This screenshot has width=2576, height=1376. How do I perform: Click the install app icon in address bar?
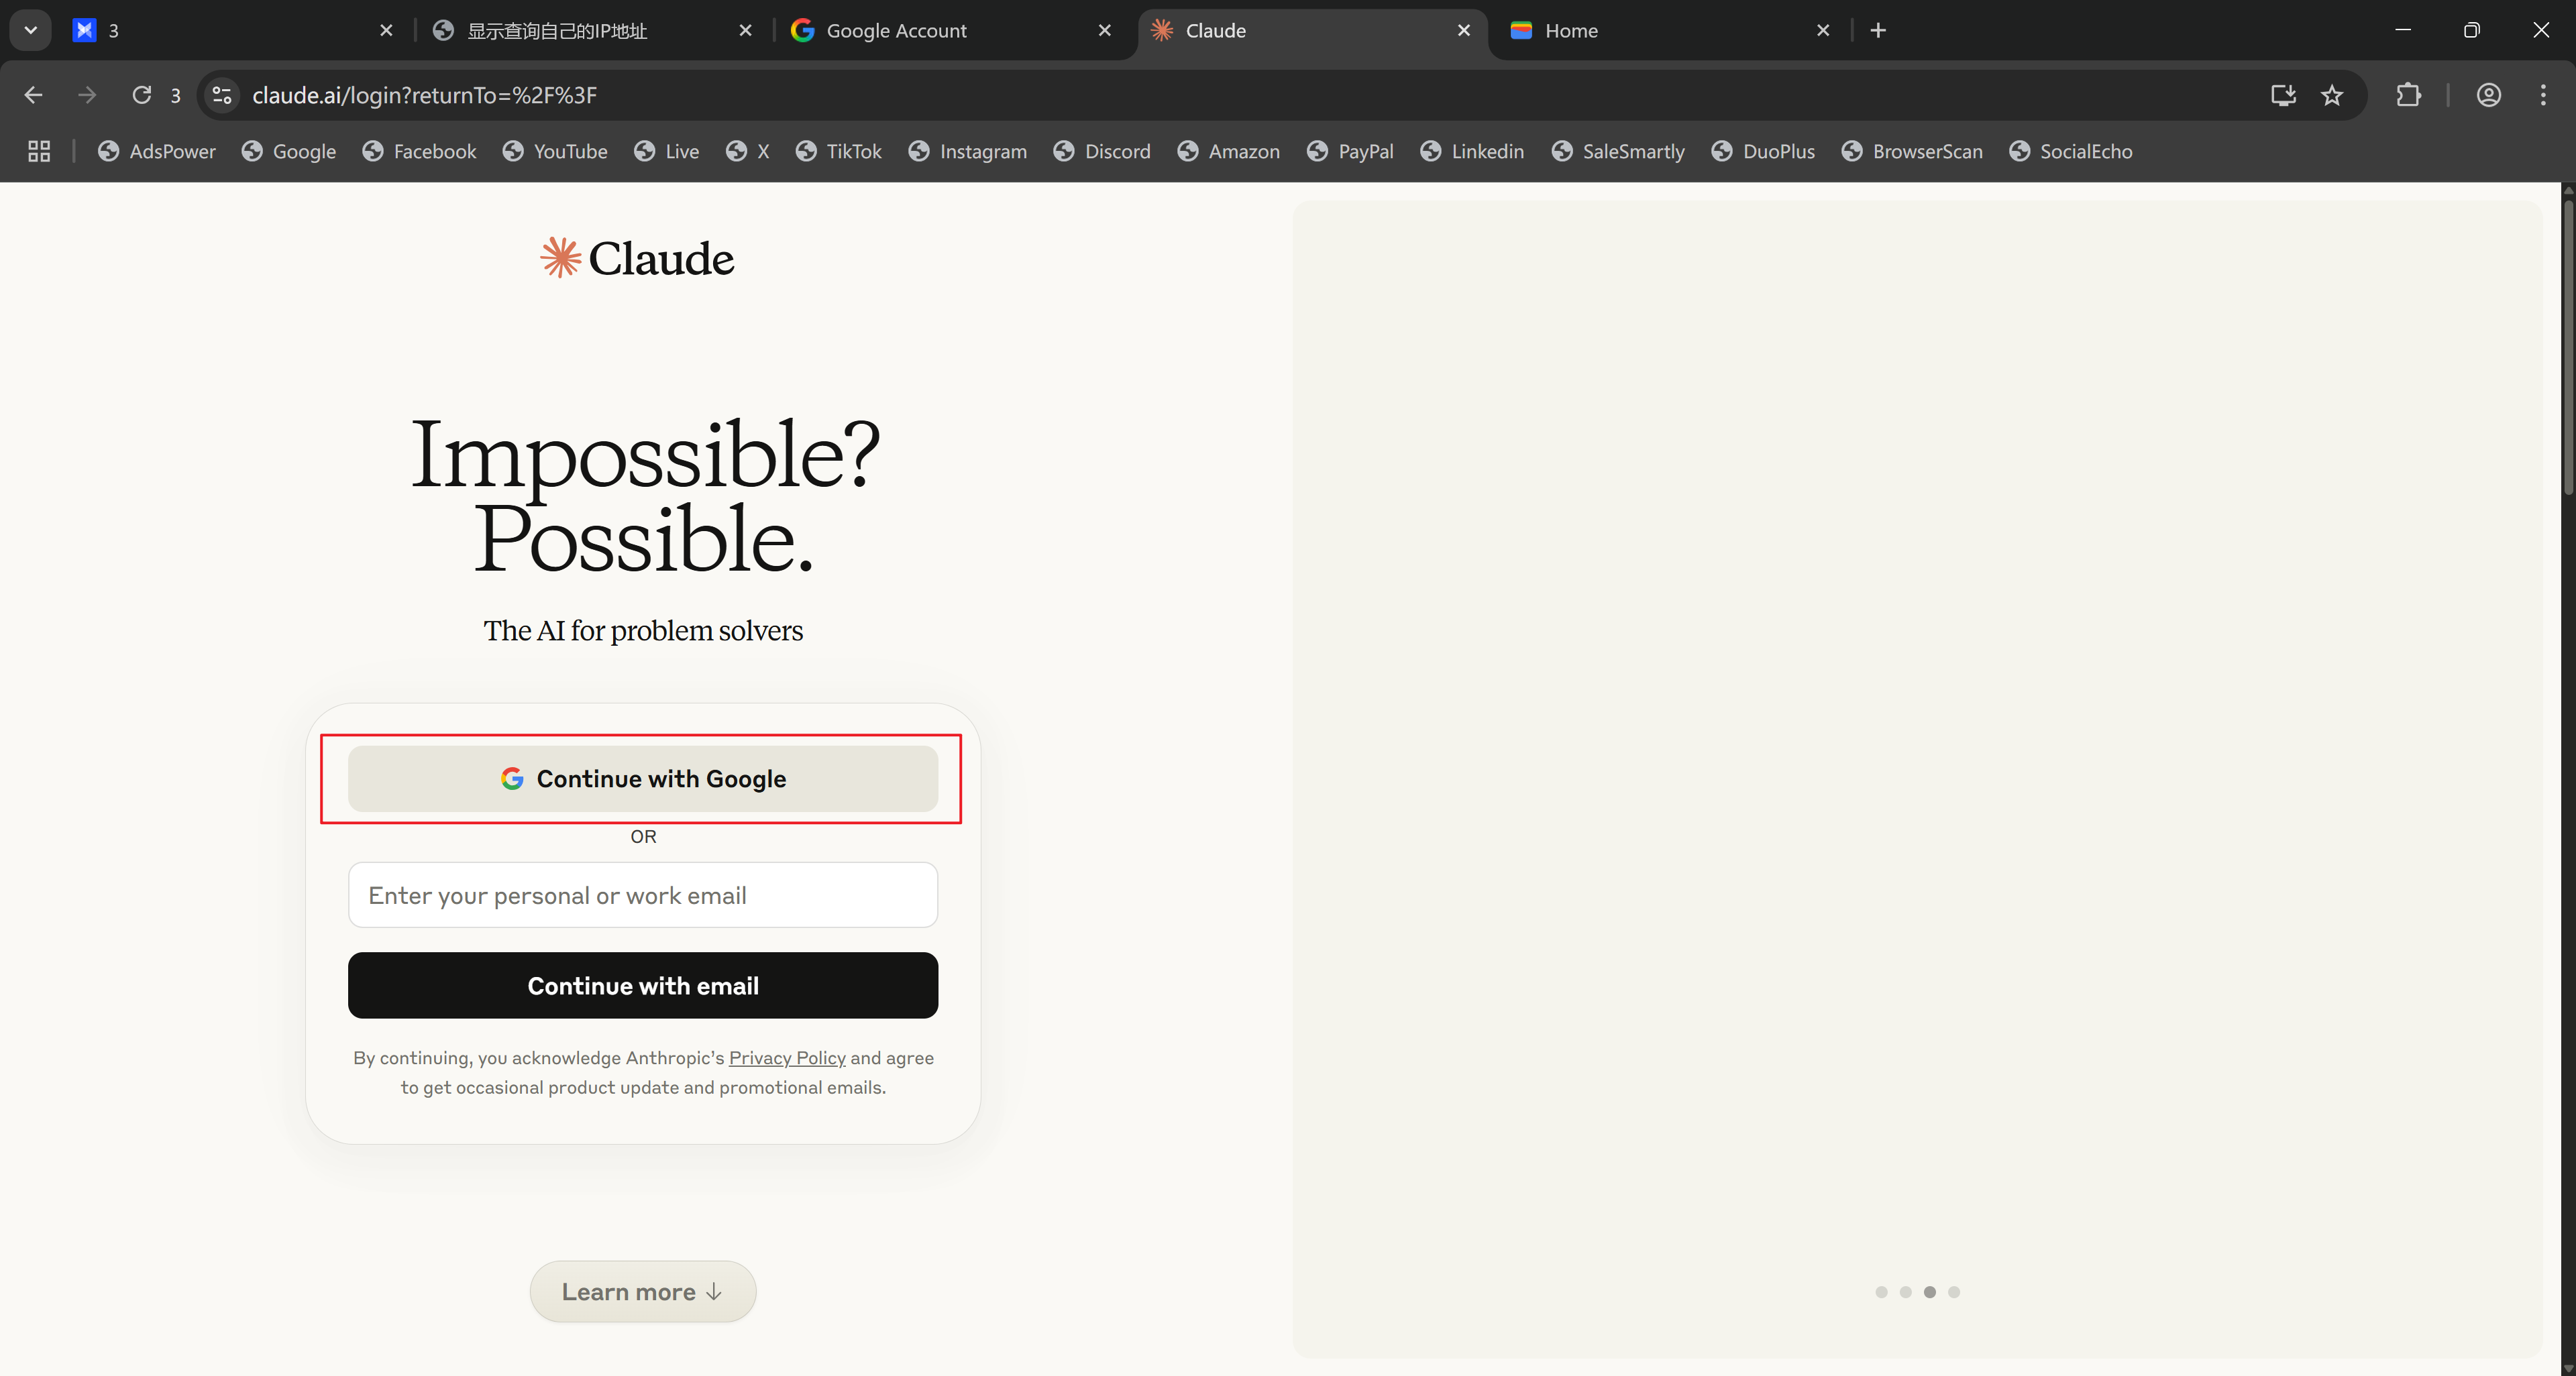[x=2283, y=95]
